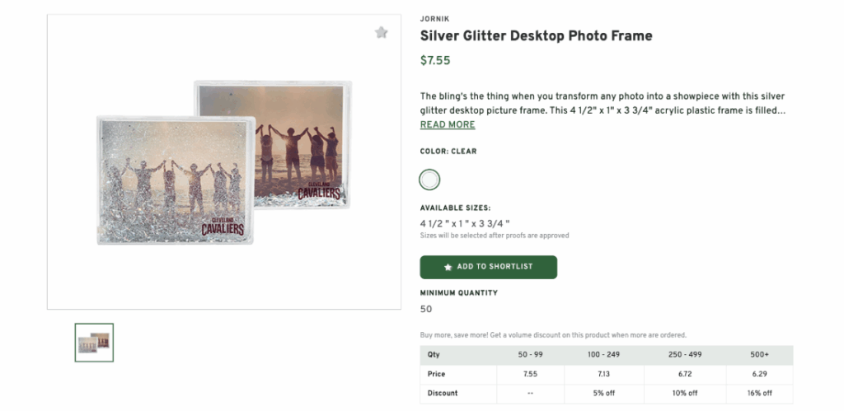
Task: Click the $7.55 product price
Action: tap(435, 60)
